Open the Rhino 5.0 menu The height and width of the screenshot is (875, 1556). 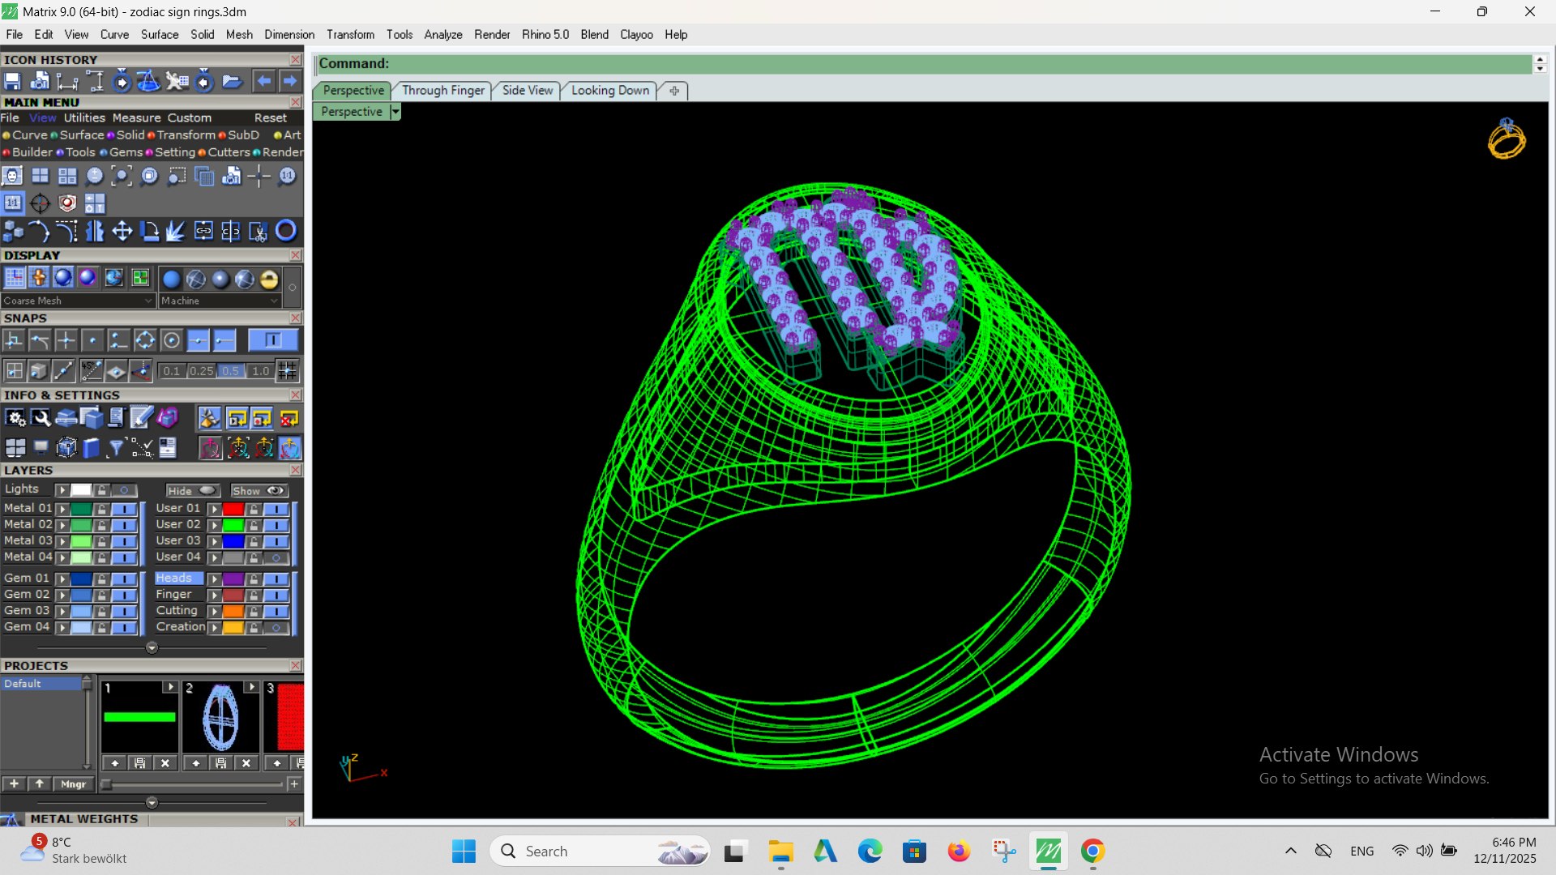545,35
